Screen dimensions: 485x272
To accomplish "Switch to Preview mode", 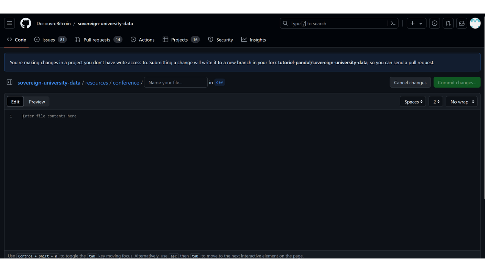I will [37, 102].
